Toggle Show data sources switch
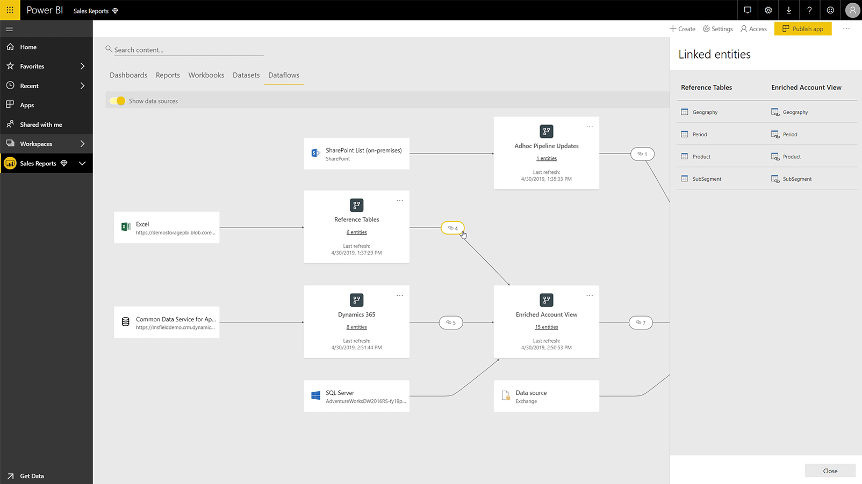 (x=117, y=101)
